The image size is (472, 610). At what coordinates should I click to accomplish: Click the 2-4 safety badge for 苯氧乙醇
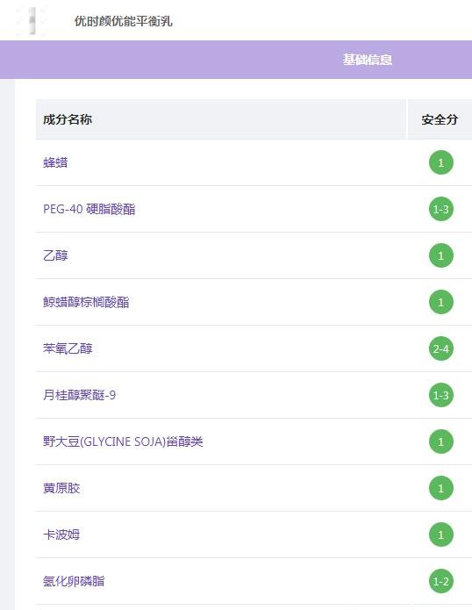pyautogui.click(x=441, y=348)
